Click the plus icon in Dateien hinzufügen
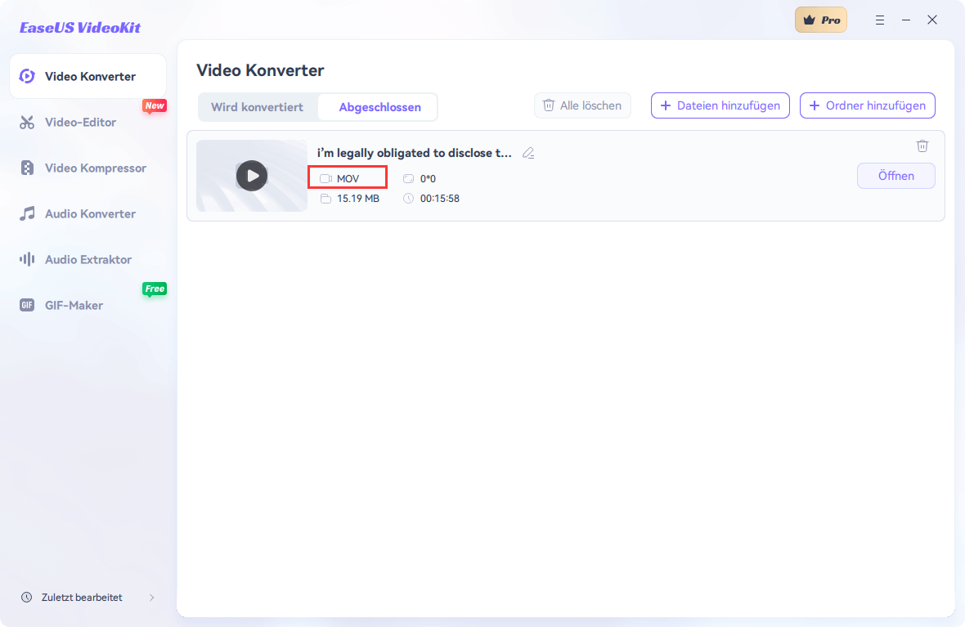 tap(666, 105)
